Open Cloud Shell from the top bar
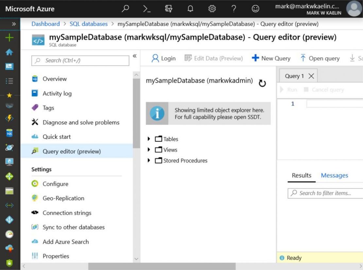The image size is (363, 270). (x=147, y=9)
